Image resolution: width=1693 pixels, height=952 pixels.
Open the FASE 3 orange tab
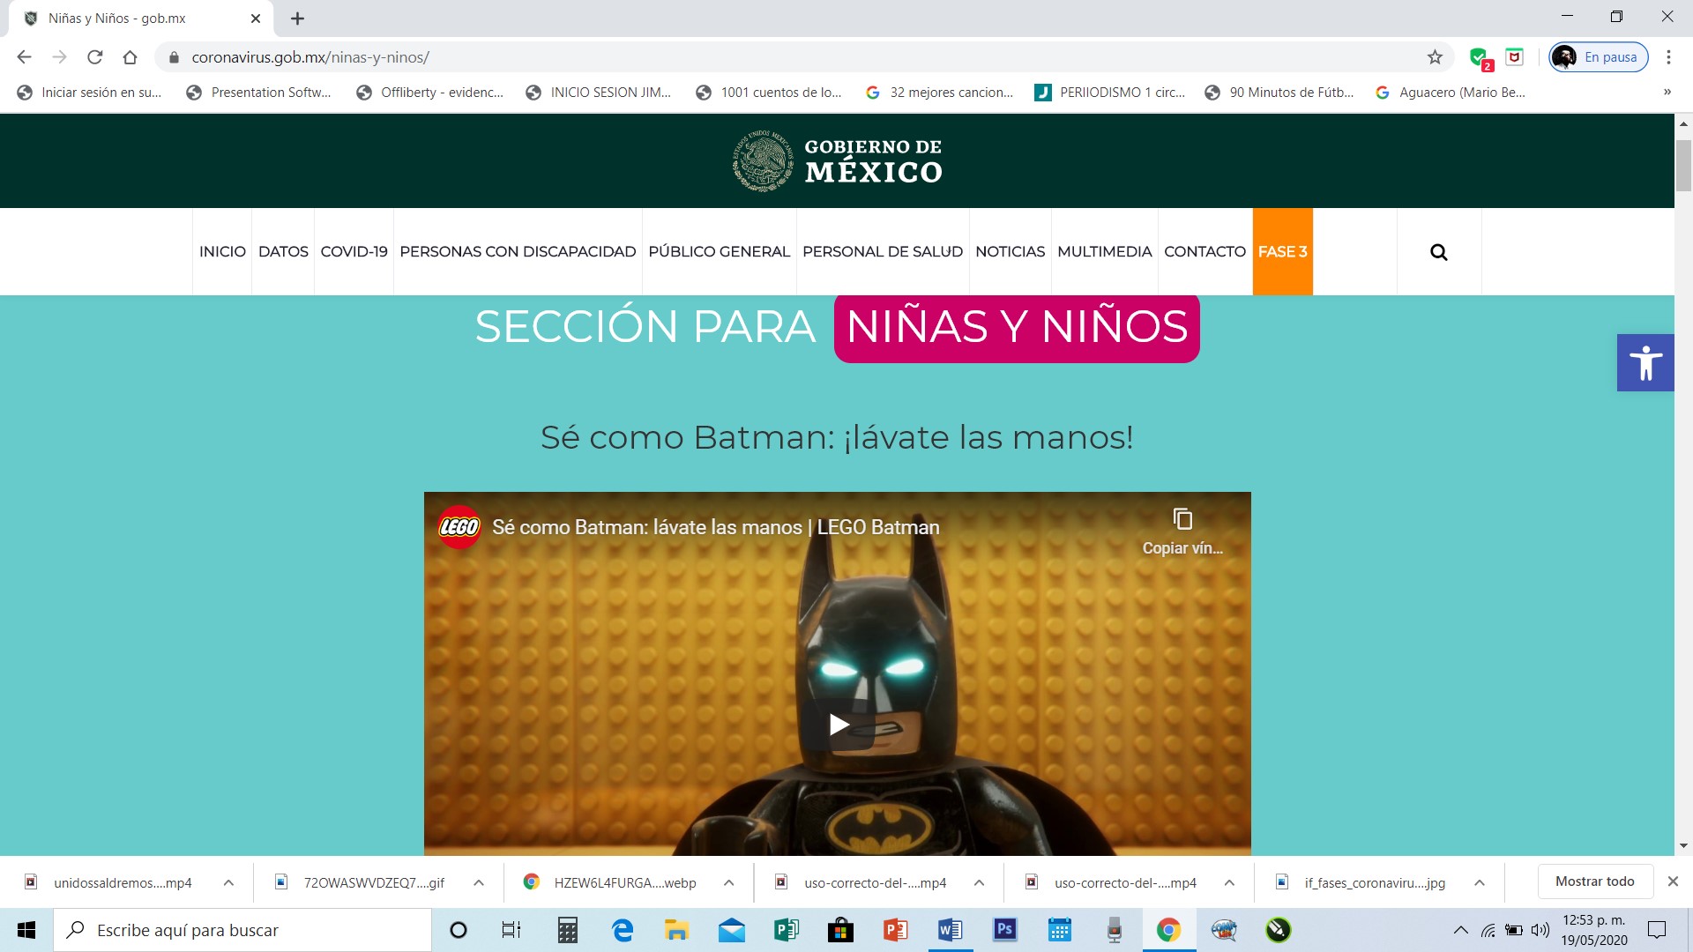tap(1282, 252)
